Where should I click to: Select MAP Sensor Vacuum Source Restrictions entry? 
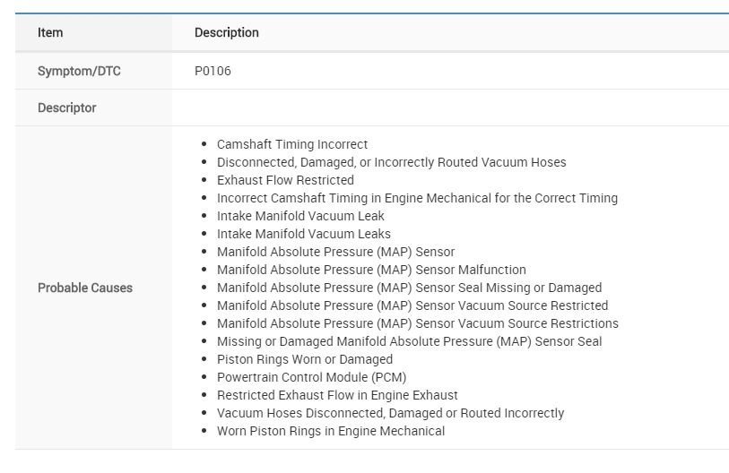click(417, 323)
